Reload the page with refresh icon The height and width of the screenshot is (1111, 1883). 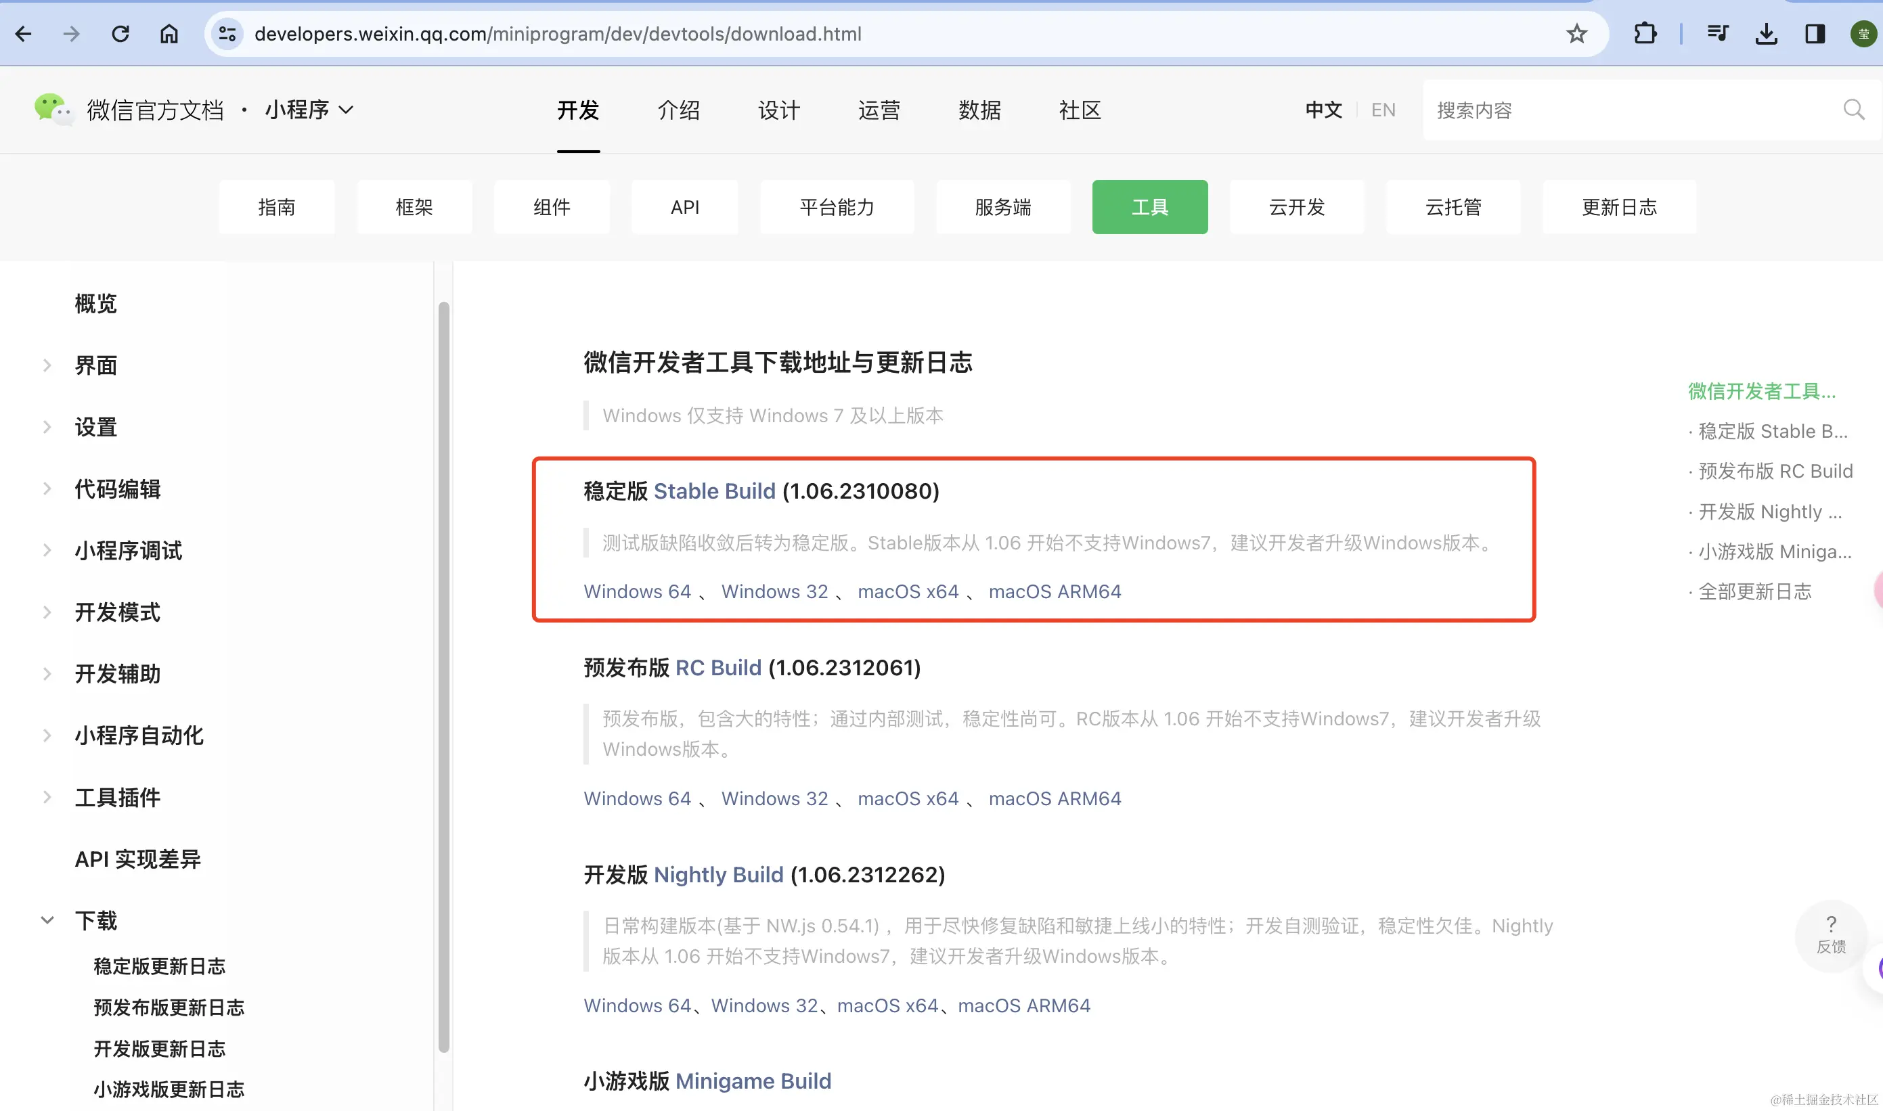click(120, 34)
